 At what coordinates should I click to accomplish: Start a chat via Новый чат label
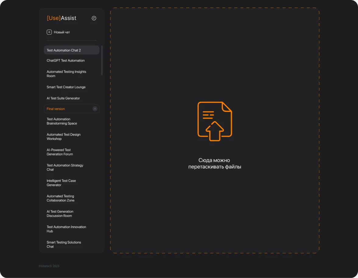(62, 32)
